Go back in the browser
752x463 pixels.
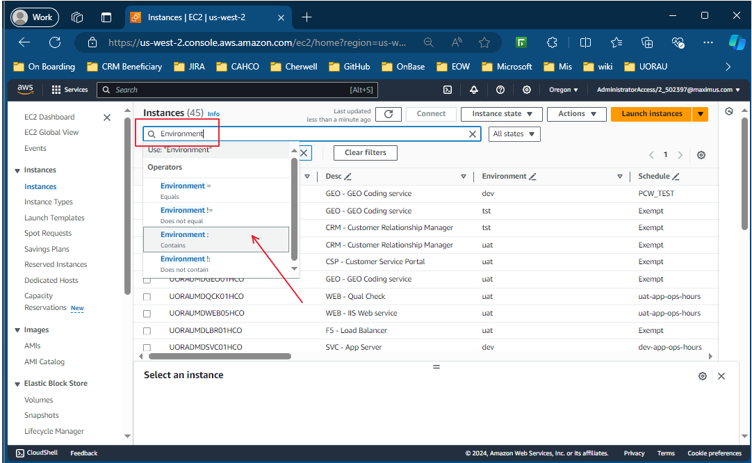[24, 42]
